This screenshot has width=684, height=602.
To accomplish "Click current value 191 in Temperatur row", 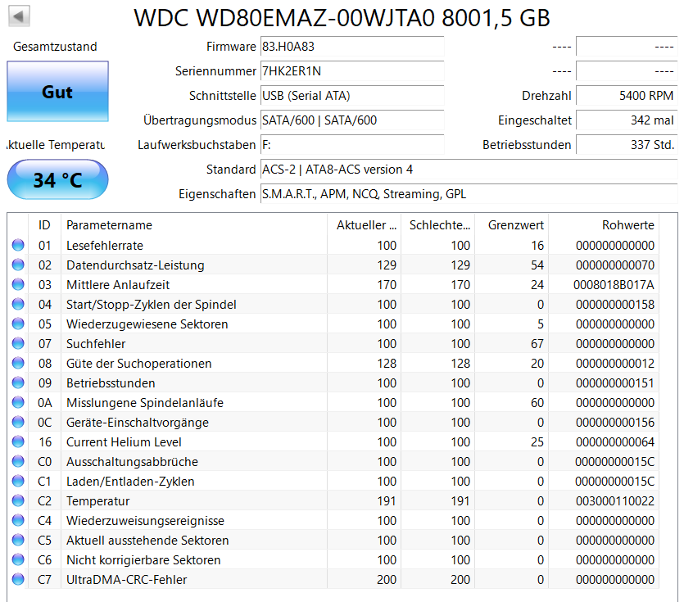I will 387,500.
